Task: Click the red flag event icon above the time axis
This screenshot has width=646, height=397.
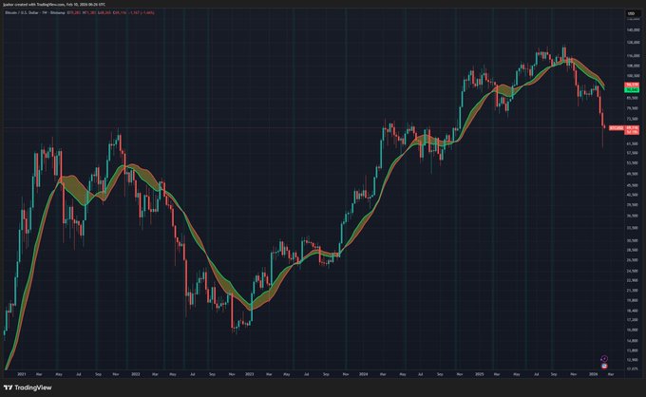Action: click(604, 368)
